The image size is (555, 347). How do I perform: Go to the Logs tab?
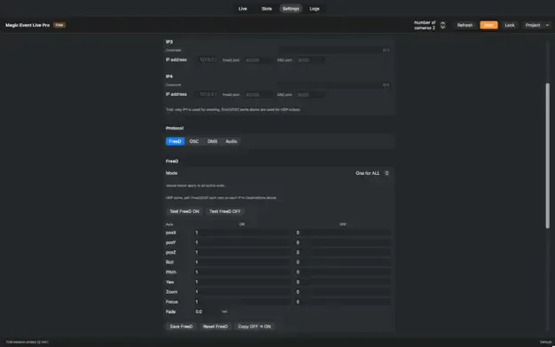point(315,9)
